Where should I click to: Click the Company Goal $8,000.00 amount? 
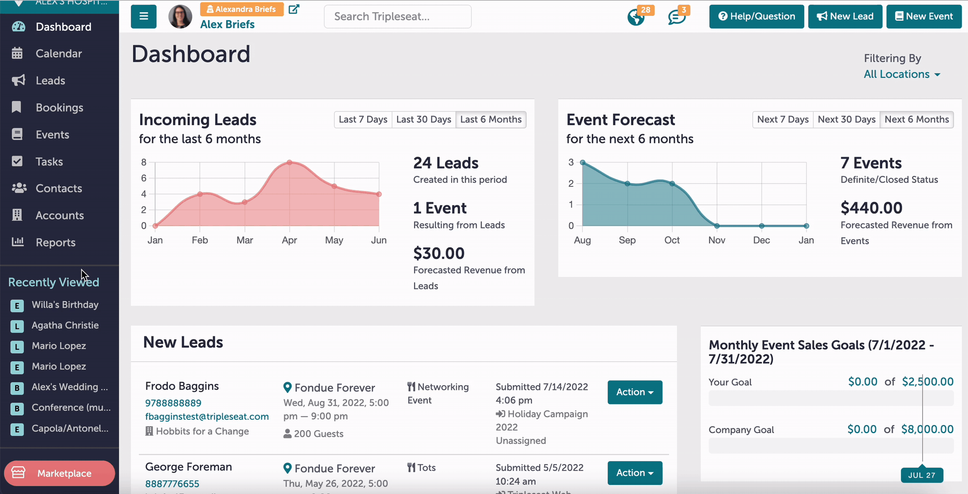click(x=927, y=429)
